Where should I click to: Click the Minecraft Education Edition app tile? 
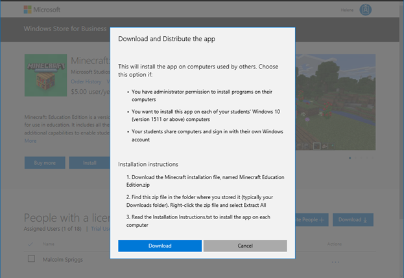[x=46, y=75]
